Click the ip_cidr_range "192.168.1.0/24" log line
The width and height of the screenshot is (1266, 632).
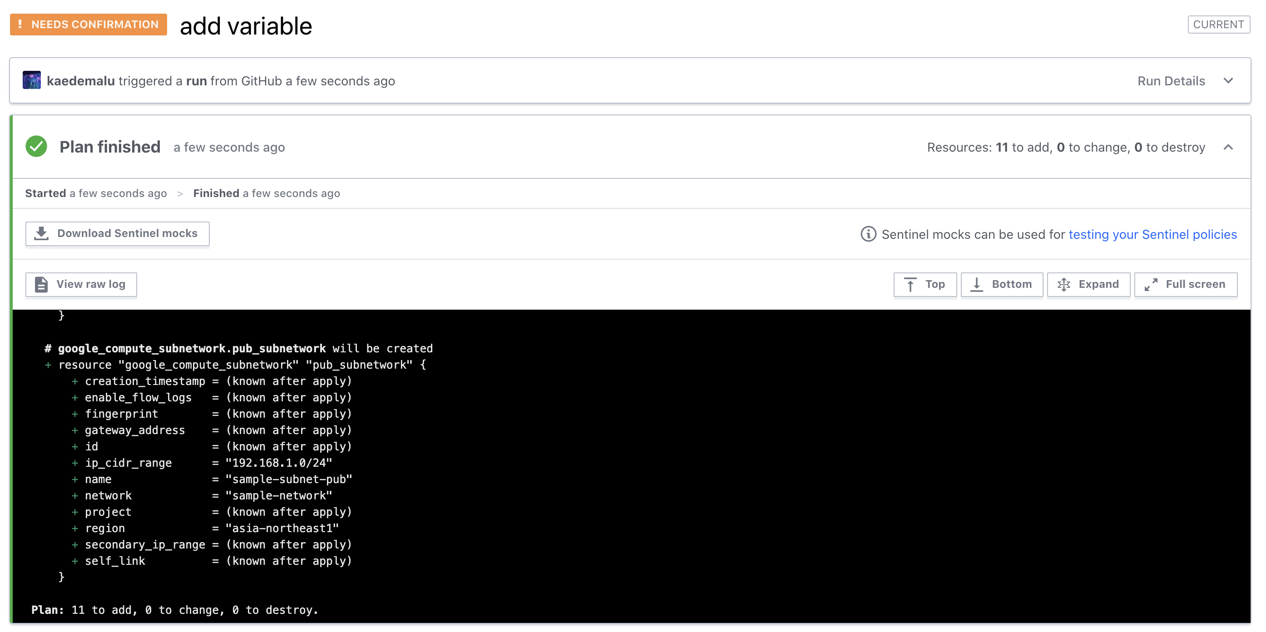[202, 463]
